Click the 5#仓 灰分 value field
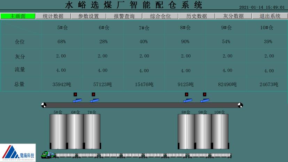 pyautogui.click(x=61, y=56)
